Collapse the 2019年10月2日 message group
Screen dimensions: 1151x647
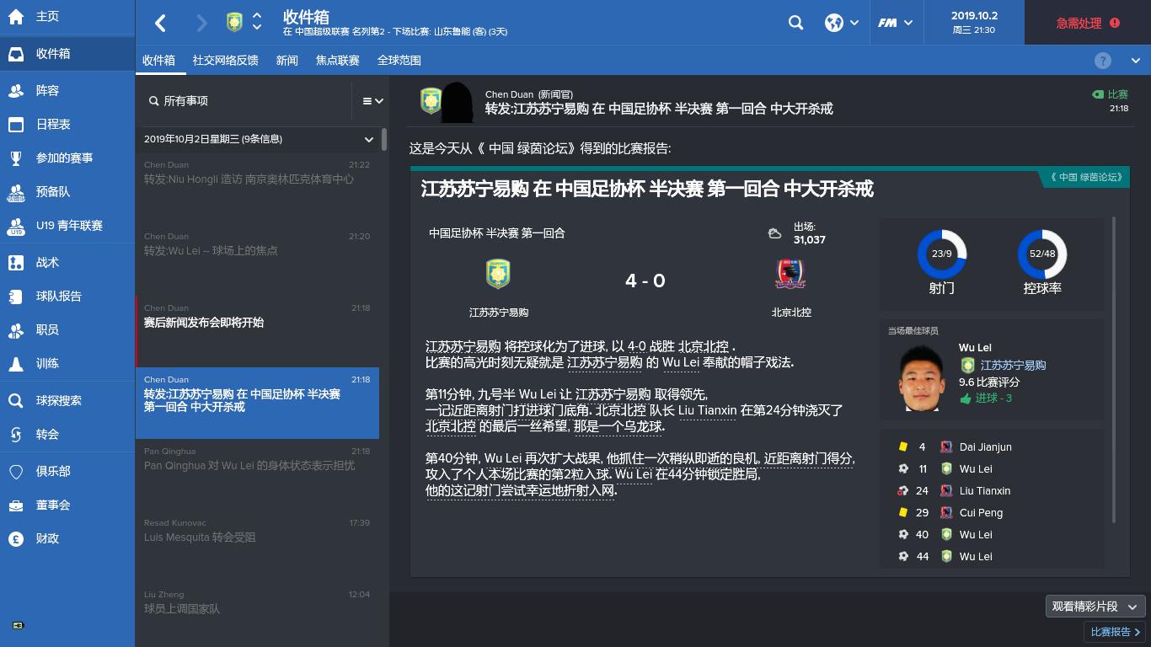[x=368, y=140]
